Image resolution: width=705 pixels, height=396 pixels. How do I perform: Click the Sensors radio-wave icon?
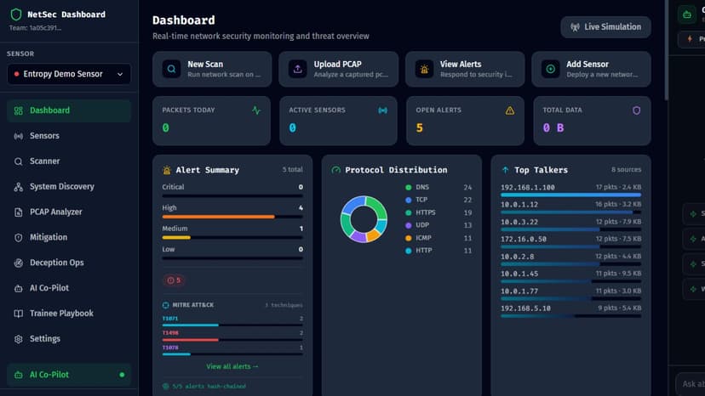(x=19, y=136)
